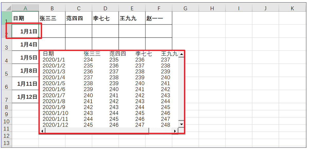309x149 pixels.
Task: Select column I header
Action: (x=239, y=8)
